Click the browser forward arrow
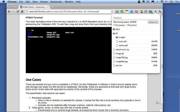 [13, 11]
